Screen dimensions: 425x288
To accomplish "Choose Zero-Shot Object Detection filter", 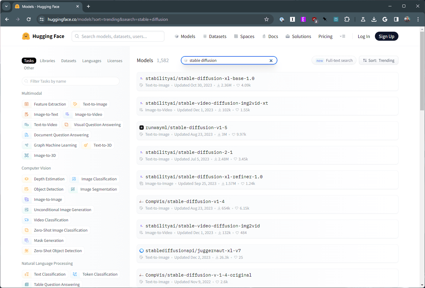I will click(53, 251).
